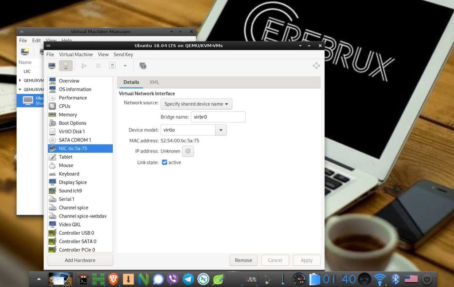This screenshot has height=287, width=454.
Task: Open the Network source dropdown
Action: pyautogui.click(x=196, y=104)
